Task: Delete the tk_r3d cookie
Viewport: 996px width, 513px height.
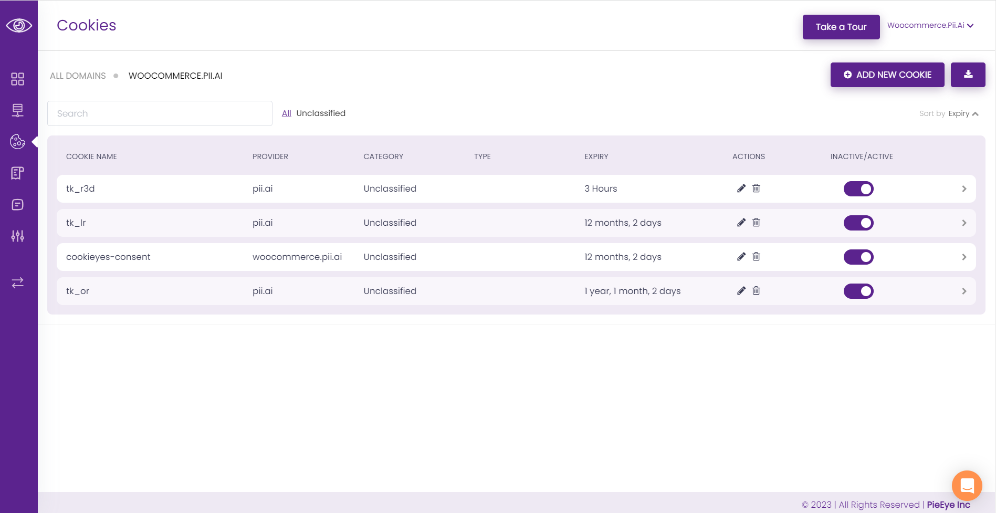Action: 756,188
